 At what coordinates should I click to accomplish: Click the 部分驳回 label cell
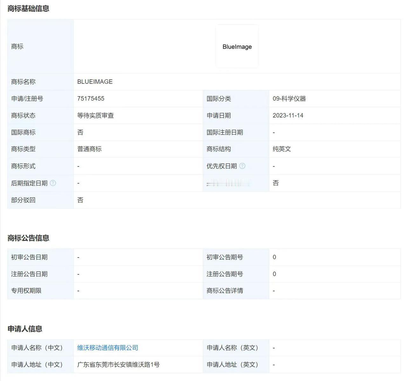click(x=40, y=200)
